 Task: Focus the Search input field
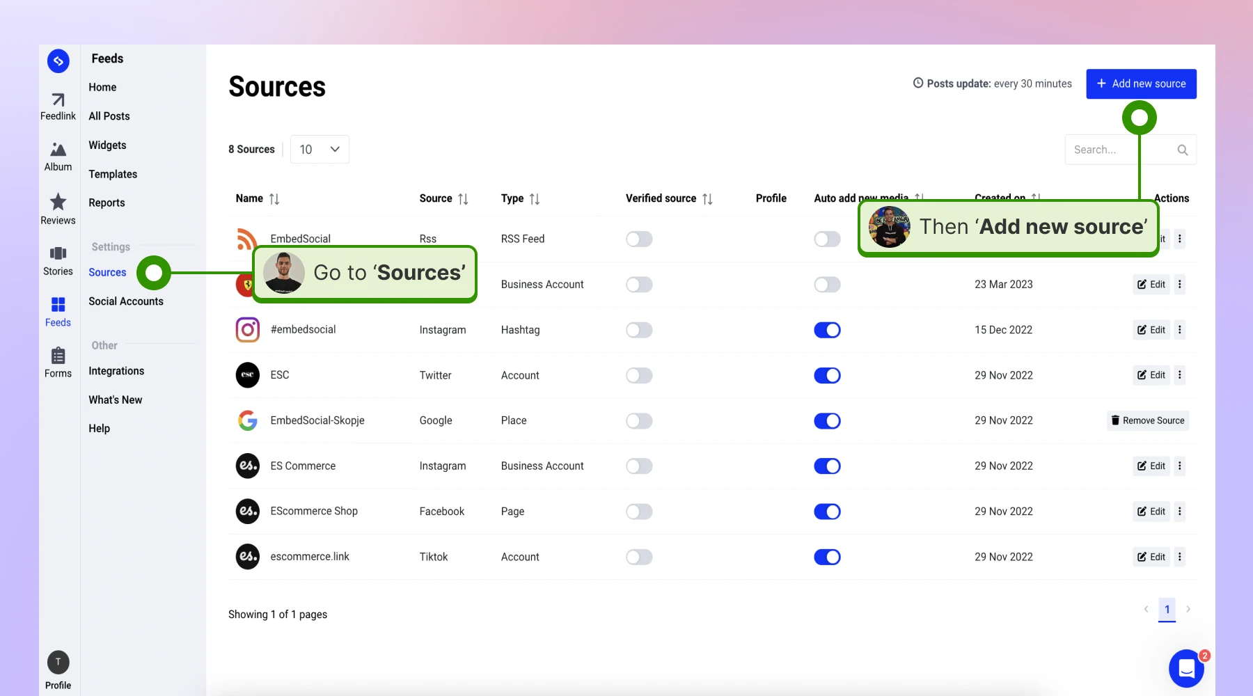[1121, 150]
